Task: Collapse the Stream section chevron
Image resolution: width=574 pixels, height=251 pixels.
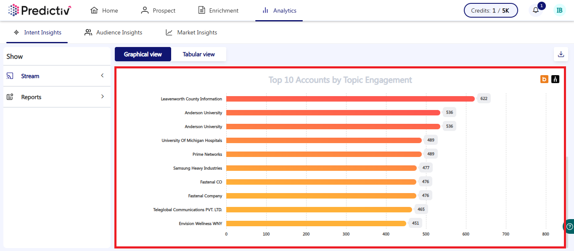Action: pos(102,76)
